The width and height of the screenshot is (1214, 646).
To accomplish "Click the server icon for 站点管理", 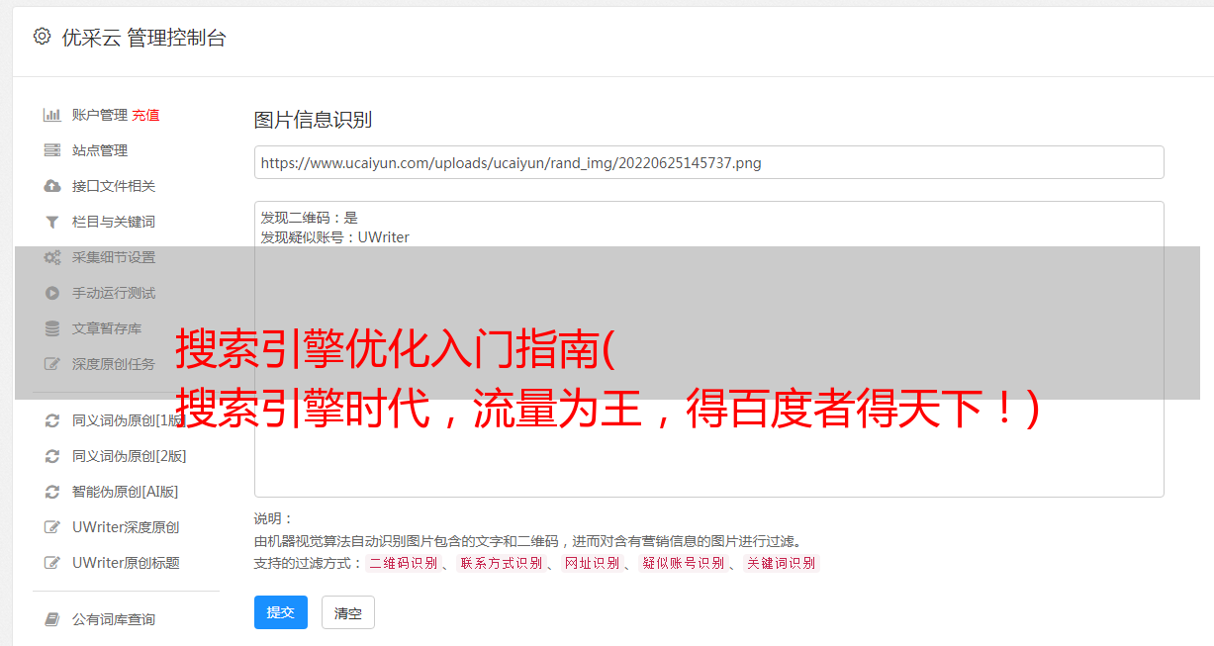I will (x=52, y=150).
